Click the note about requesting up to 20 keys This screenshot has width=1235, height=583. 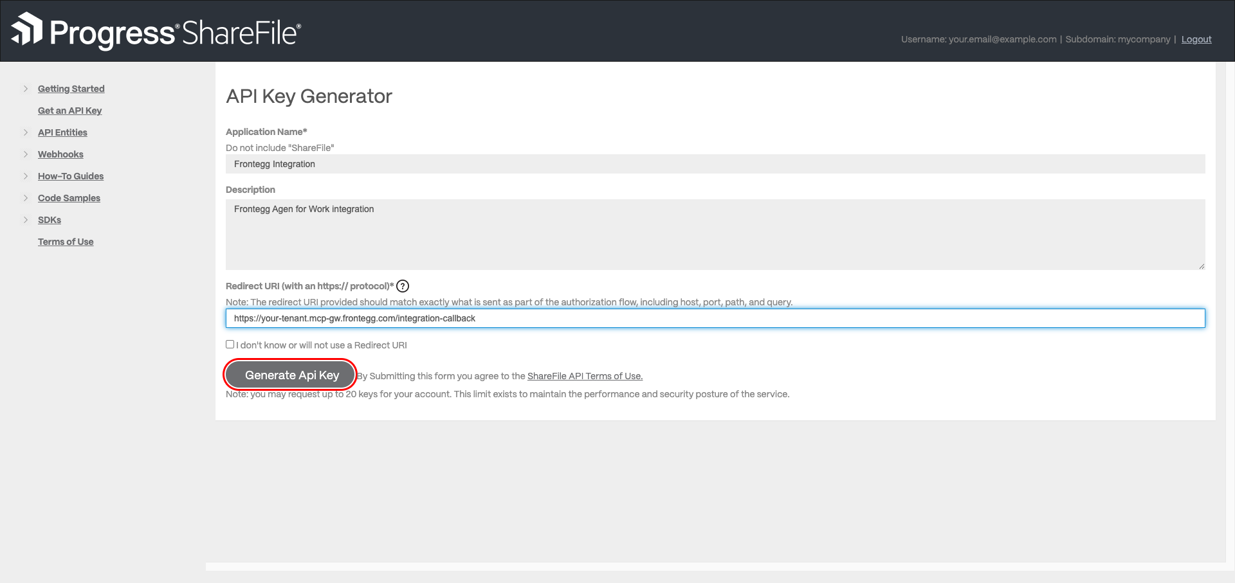pyautogui.click(x=508, y=394)
